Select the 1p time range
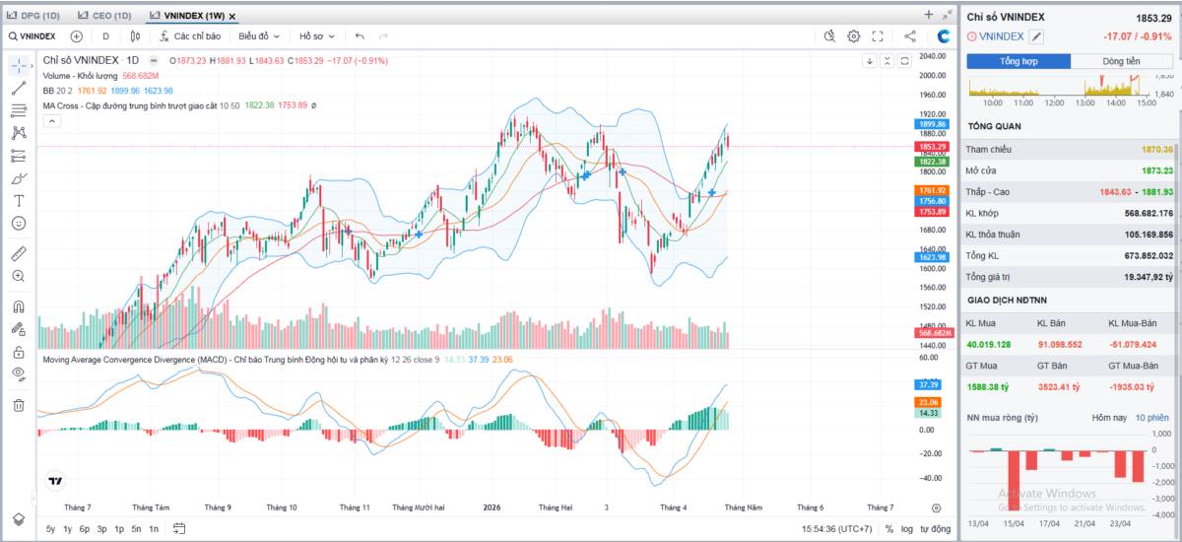The width and height of the screenshot is (1182, 542). pyautogui.click(x=119, y=529)
